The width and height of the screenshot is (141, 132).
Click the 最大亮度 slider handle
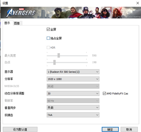pyautogui.click(x=59, y=55)
